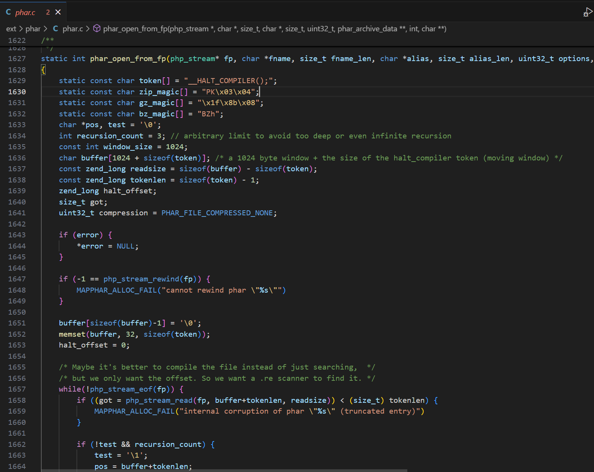The image size is (594, 472).
Task: Click php_stream_rewind call on line 1647
Action: pyautogui.click(x=141, y=279)
